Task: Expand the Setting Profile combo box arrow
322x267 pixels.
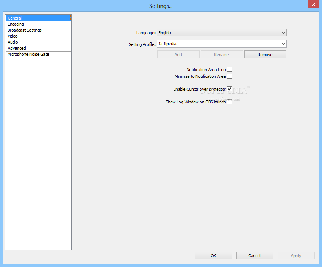Action: (283, 44)
